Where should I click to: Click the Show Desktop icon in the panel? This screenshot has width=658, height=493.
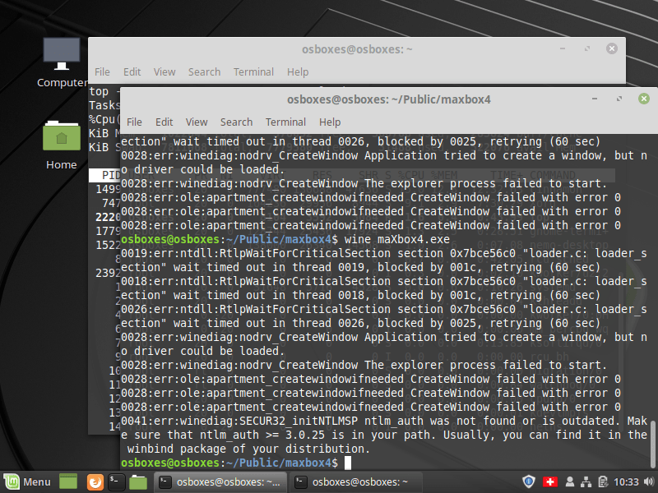tap(68, 481)
